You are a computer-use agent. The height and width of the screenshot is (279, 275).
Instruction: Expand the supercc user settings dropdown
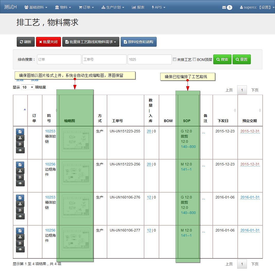tap(257, 7)
